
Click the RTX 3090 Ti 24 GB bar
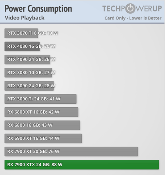point(40,99)
